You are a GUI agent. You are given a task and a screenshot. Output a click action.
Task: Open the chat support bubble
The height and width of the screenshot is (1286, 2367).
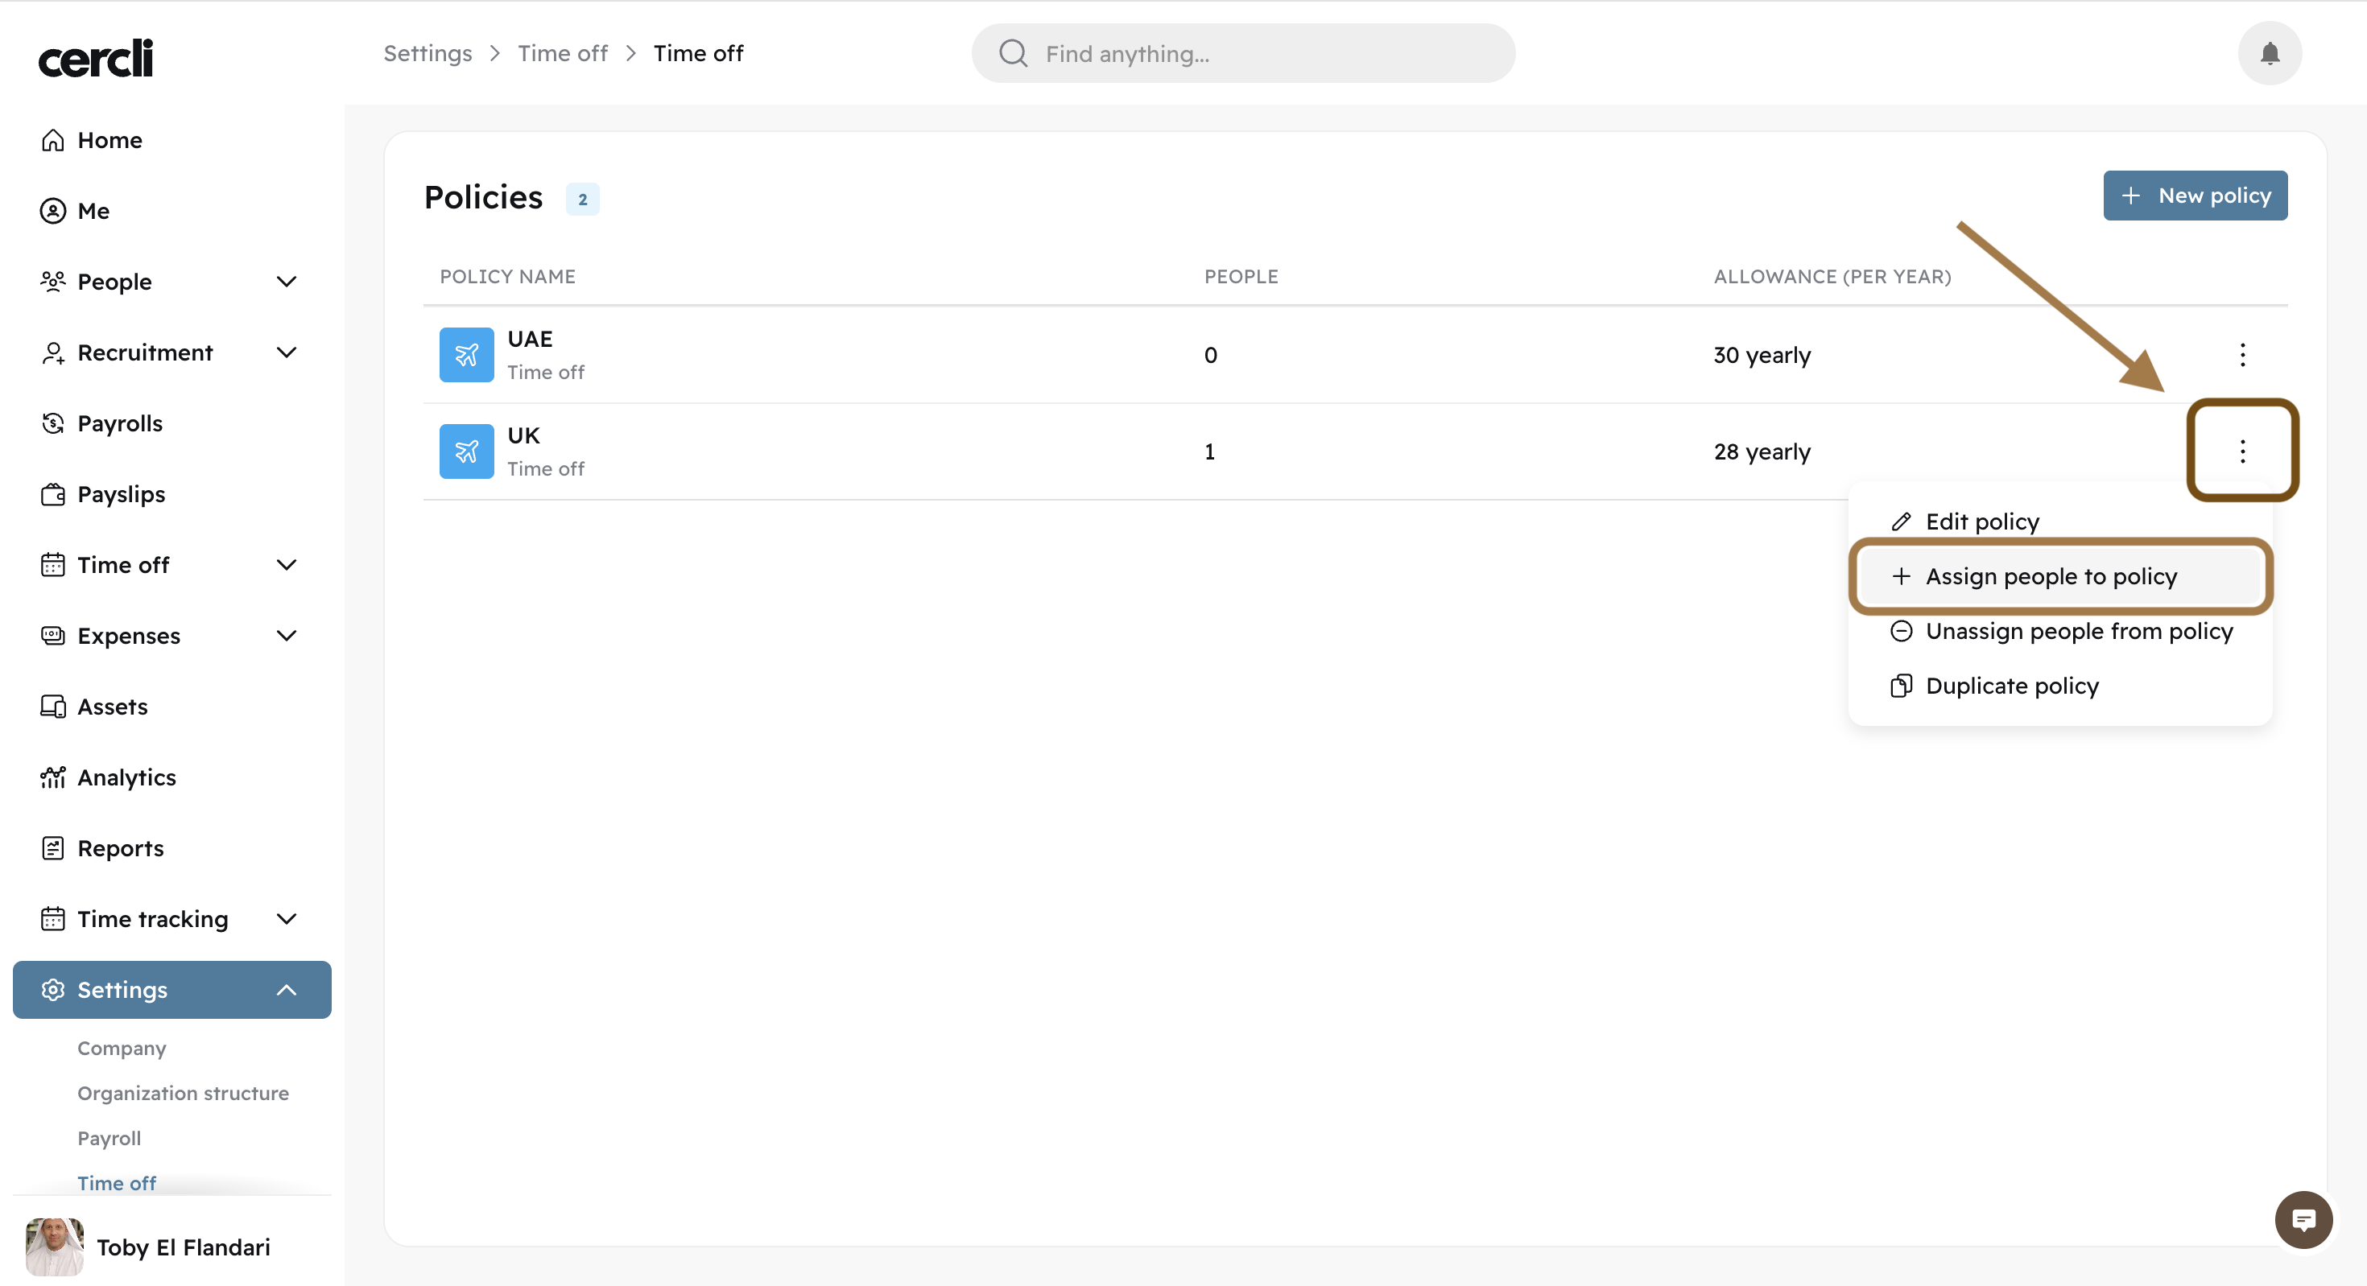pos(2303,1220)
